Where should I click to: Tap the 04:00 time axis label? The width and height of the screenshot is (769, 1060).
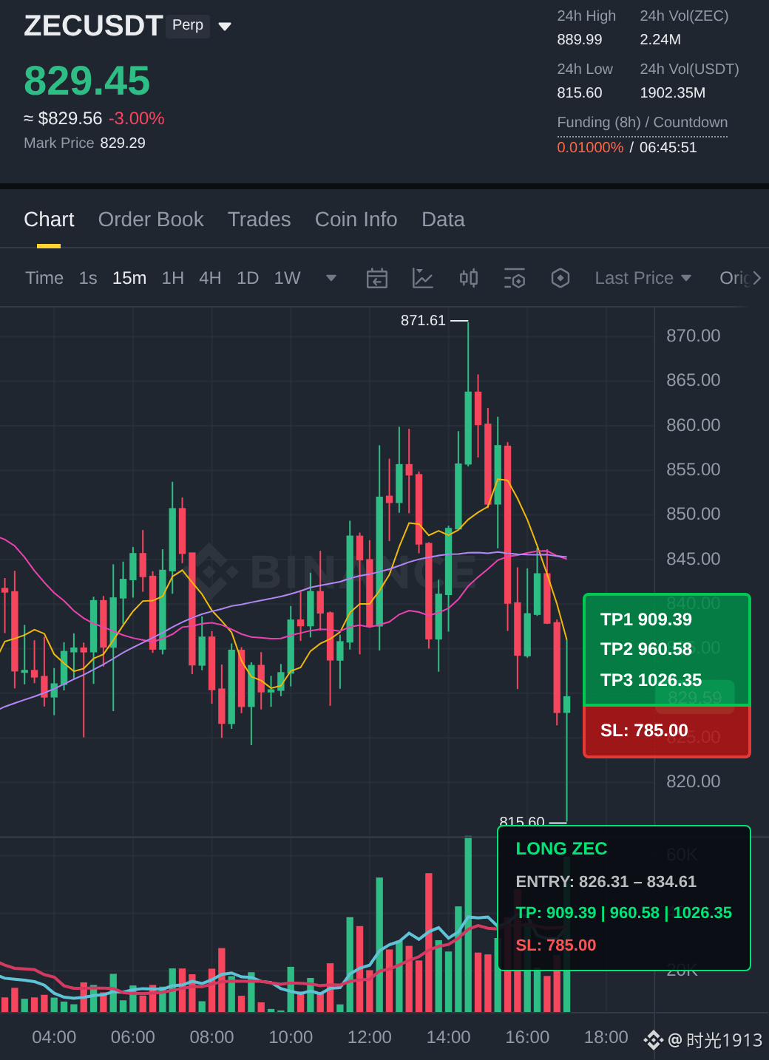54,1037
